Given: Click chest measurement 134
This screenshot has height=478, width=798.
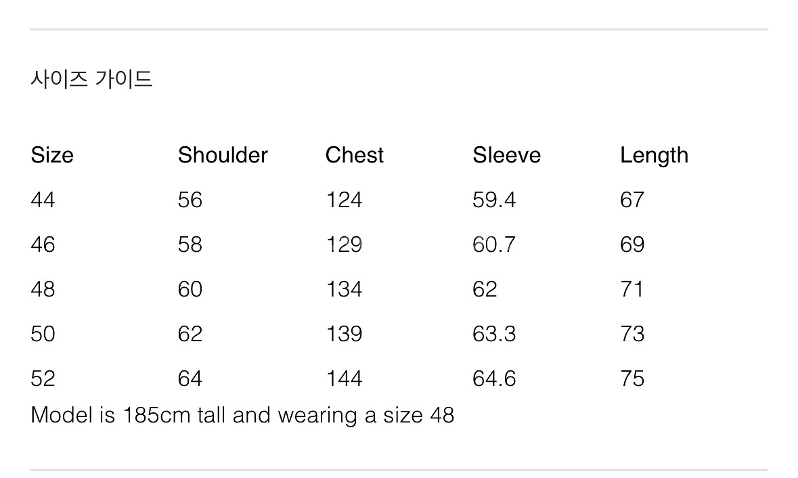Looking at the screenshot, I should [x=344, y=289].
